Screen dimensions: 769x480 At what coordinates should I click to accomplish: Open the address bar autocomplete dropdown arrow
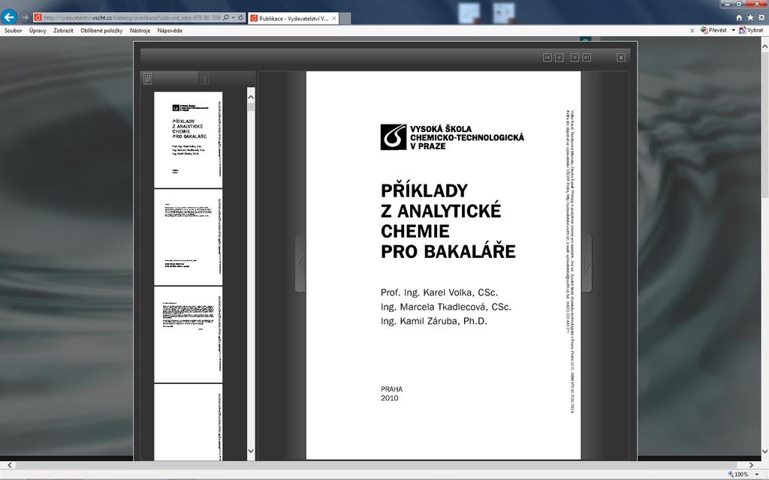233,18
